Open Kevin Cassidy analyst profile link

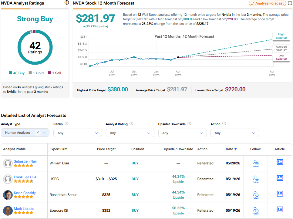[25, 193]
